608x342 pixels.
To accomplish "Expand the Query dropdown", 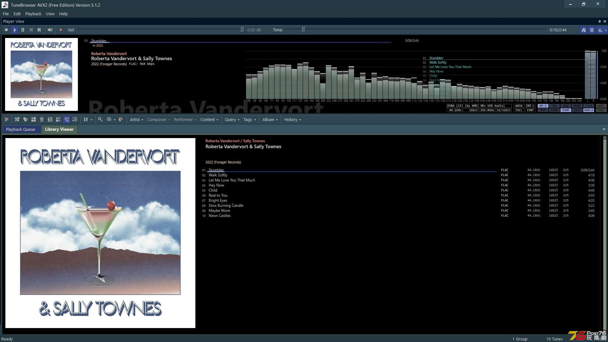I will pos(232,119).
